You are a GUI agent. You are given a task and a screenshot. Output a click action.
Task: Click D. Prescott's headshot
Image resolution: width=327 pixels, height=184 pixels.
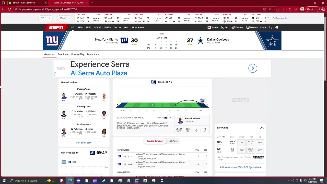(x=104, y=96)
